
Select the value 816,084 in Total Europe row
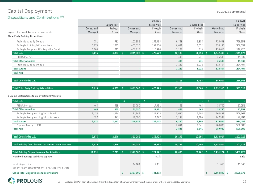coord(220,122)
